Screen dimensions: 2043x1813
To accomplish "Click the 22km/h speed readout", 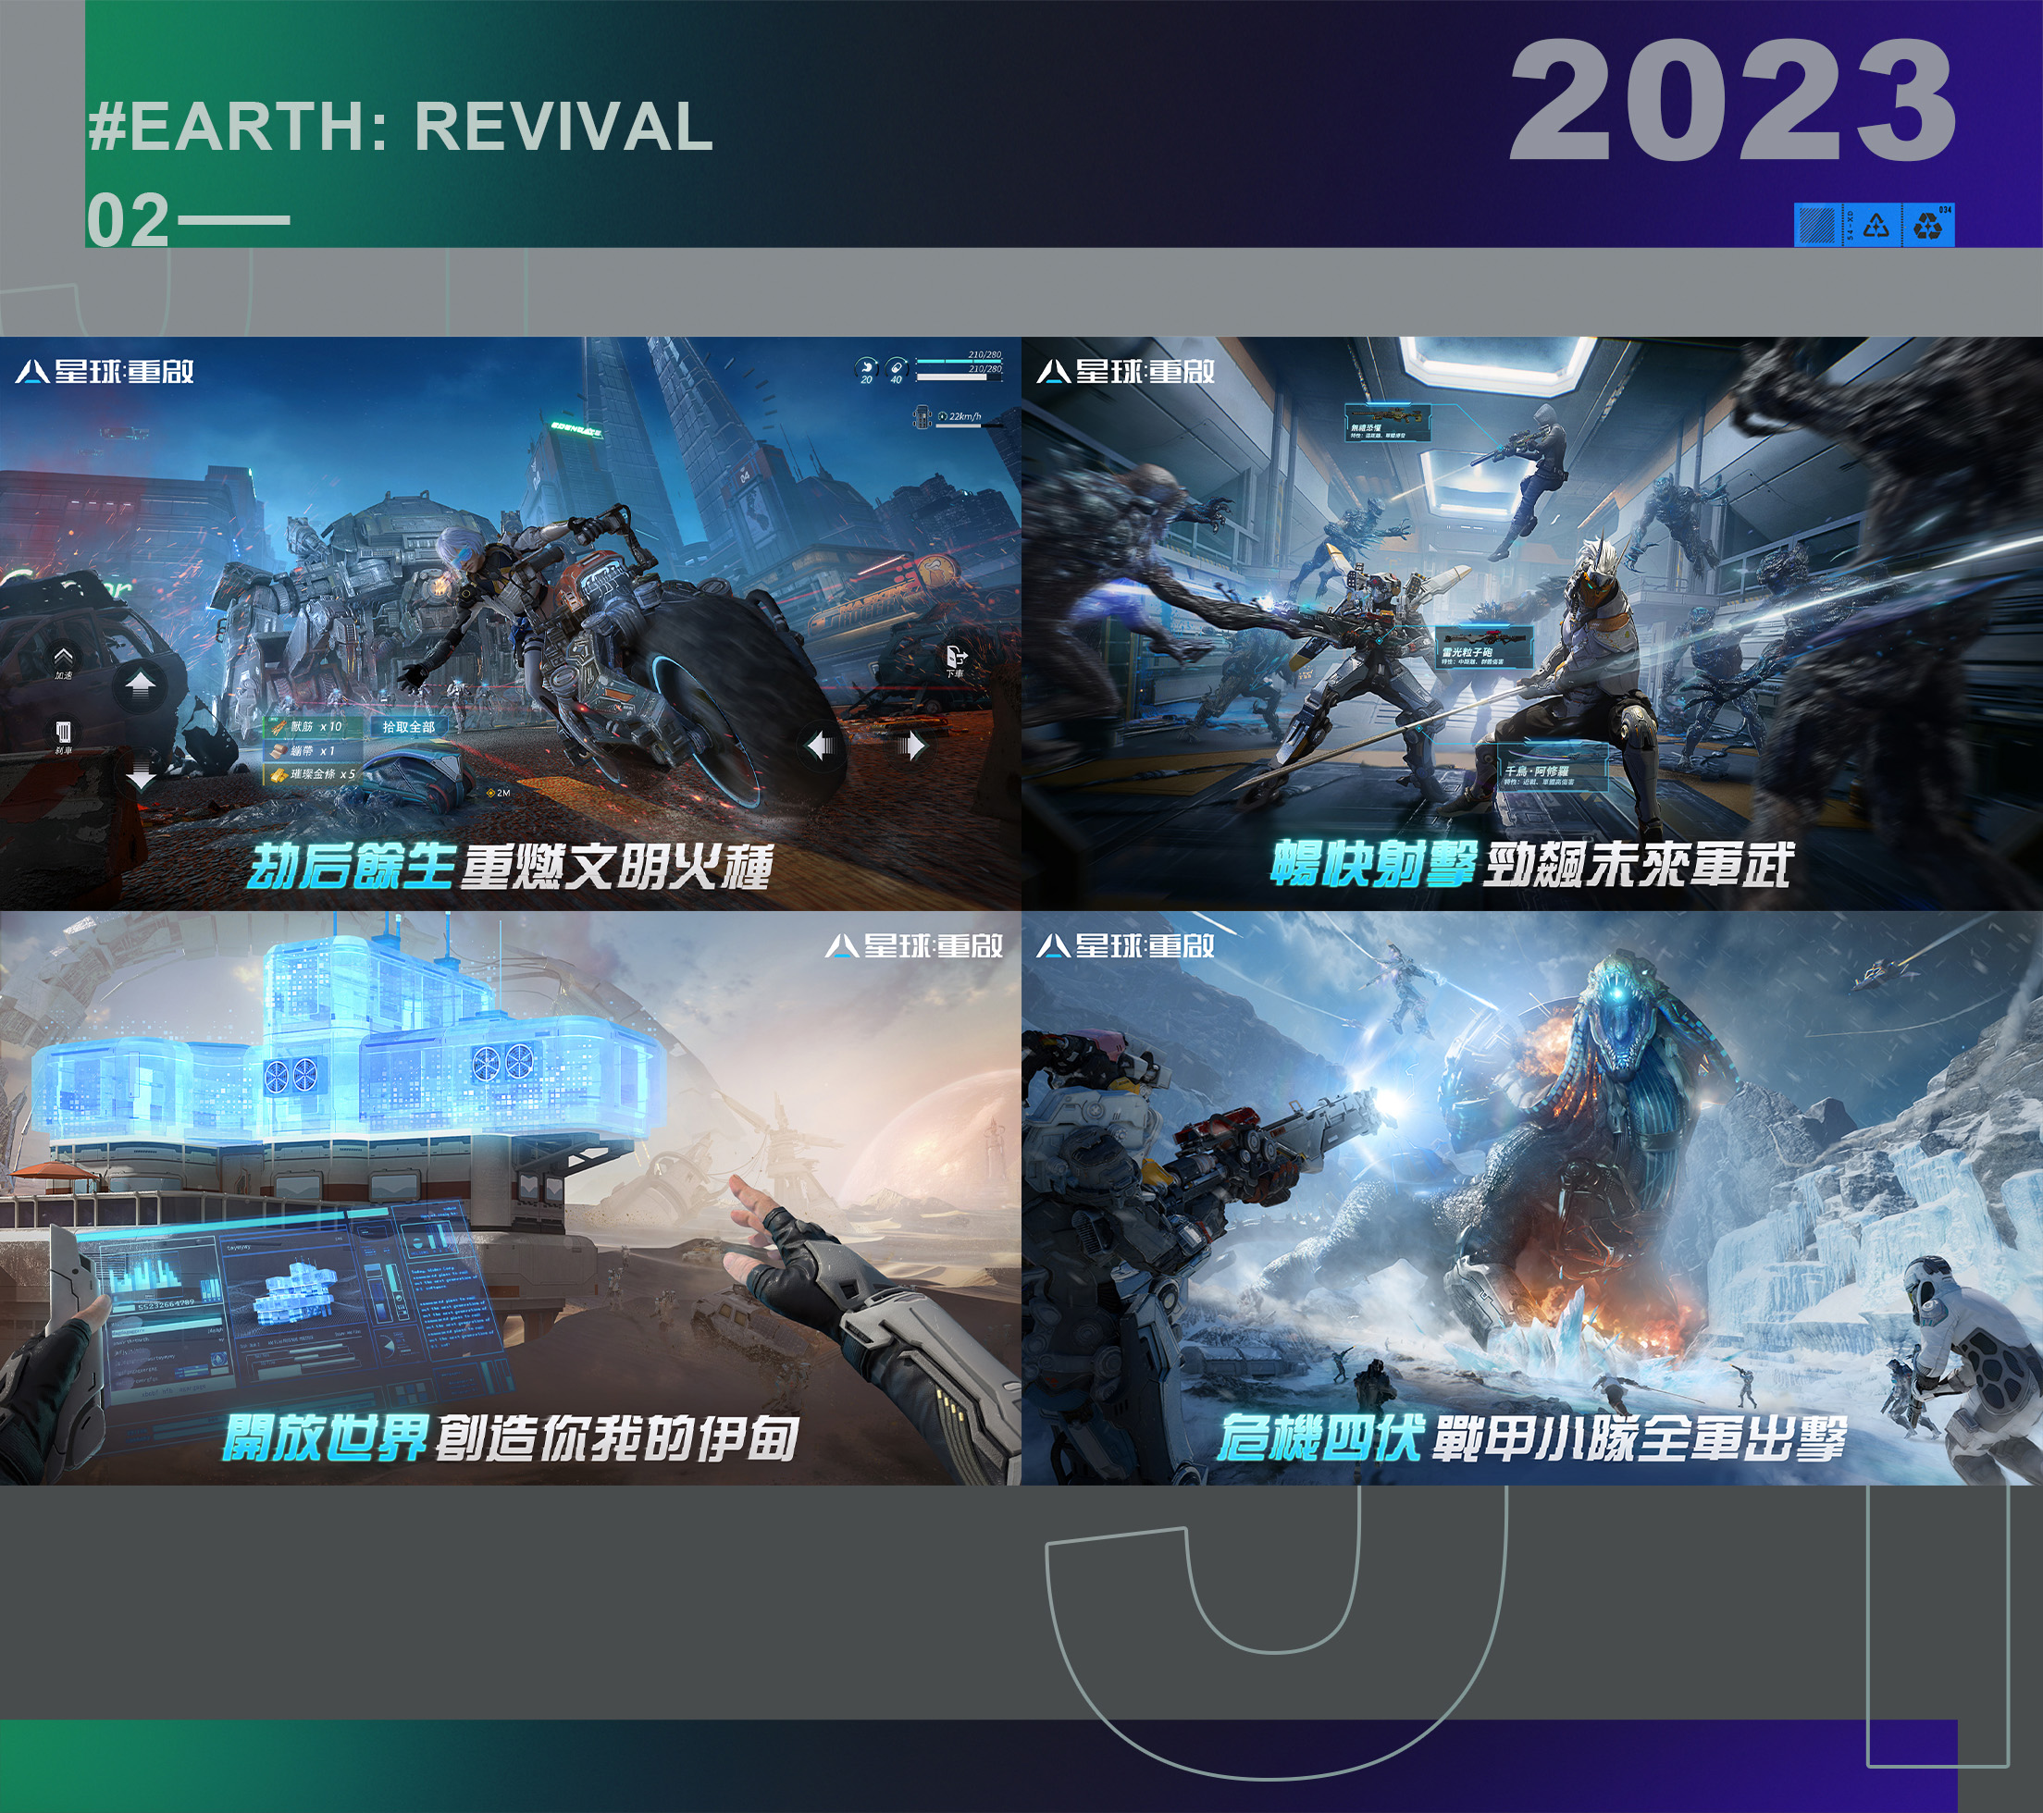I will click(x=966, y=415).
